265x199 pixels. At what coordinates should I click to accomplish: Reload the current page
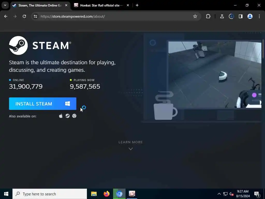click(x=24, y=16)
